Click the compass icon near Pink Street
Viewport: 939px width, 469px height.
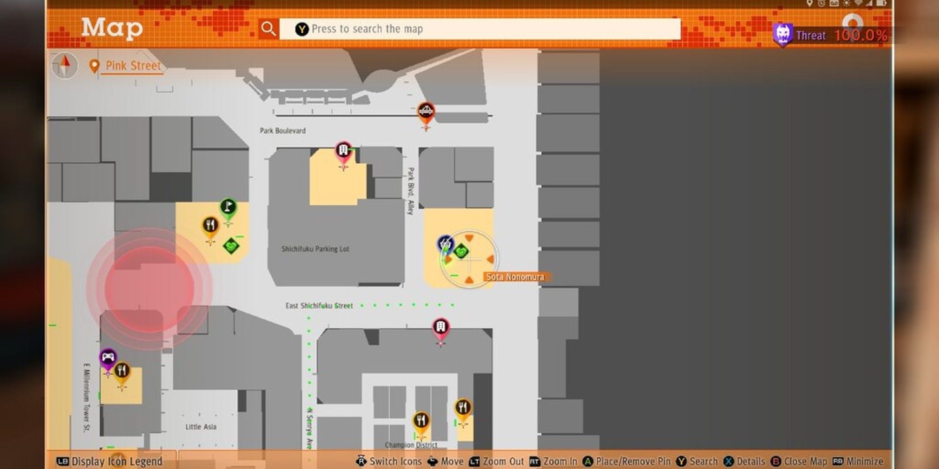64,65
